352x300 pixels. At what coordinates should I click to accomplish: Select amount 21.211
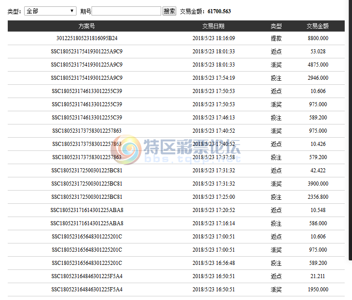[x=318, y=276]
